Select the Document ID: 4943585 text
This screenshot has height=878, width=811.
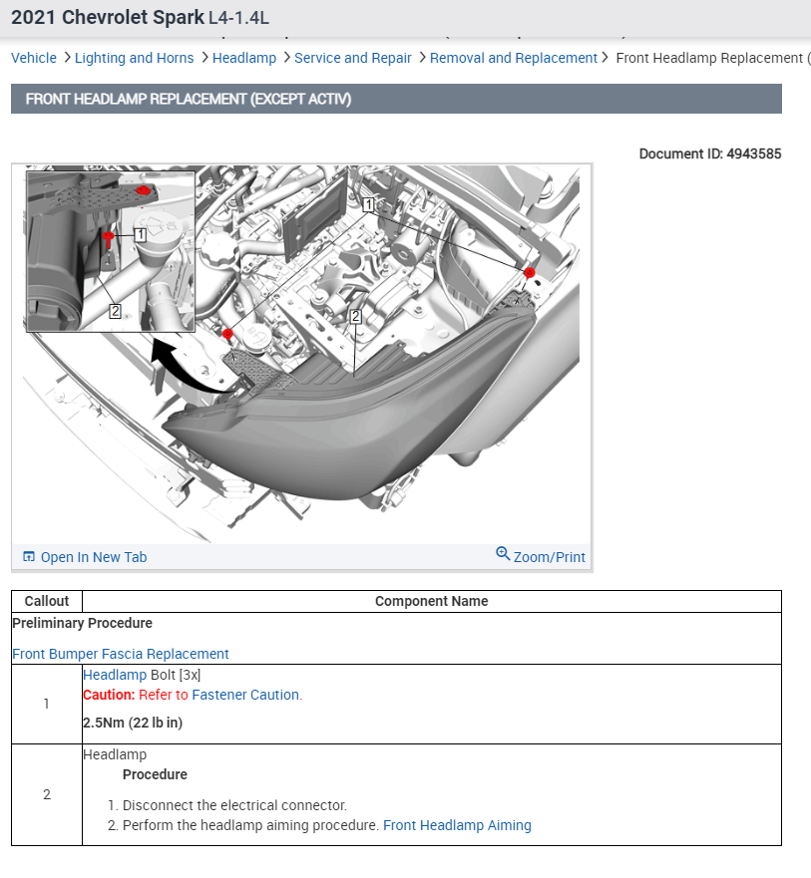pyautogui.click(x=710, y=154)
